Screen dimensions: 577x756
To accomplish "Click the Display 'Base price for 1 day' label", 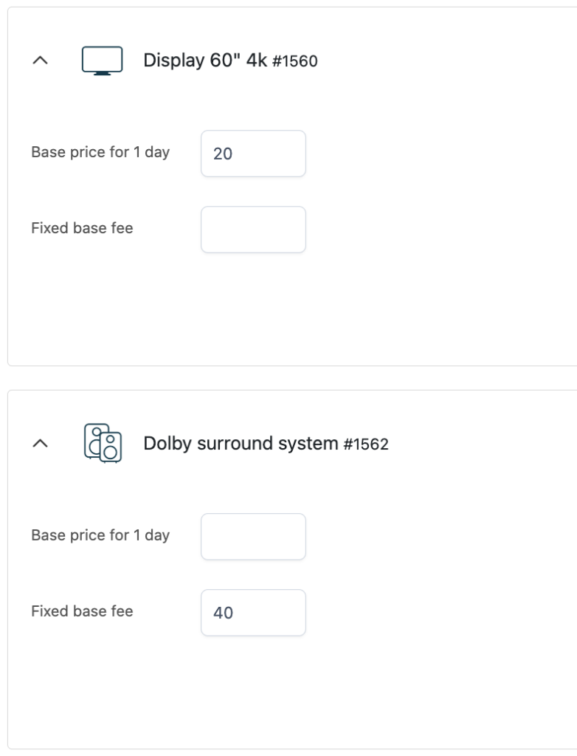I will coord(100,152).
